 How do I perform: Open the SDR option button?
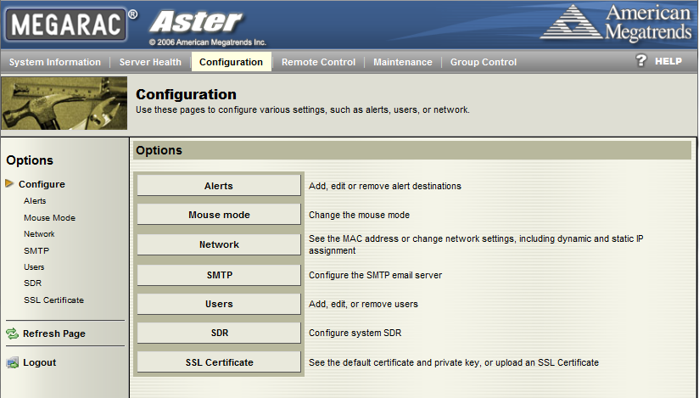tap(219, 333)
